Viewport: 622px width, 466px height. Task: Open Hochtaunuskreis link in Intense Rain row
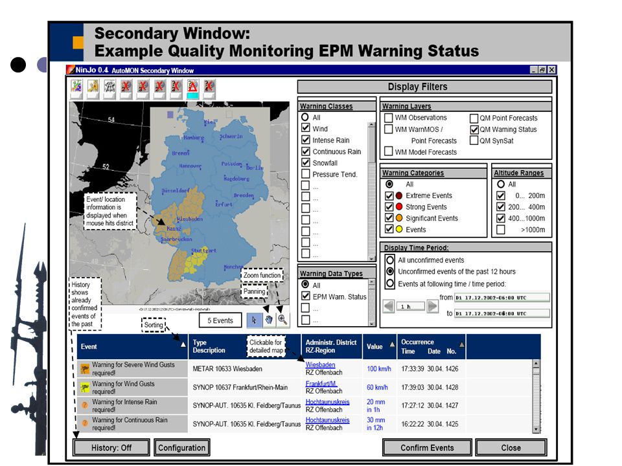[327, 402]
